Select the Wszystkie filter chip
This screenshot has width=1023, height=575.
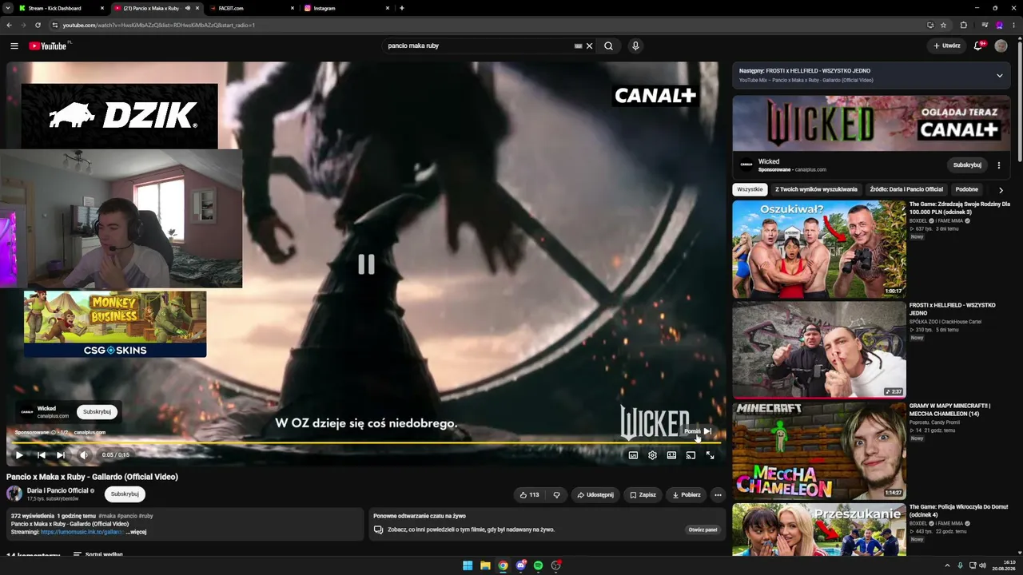click(750, 190)
